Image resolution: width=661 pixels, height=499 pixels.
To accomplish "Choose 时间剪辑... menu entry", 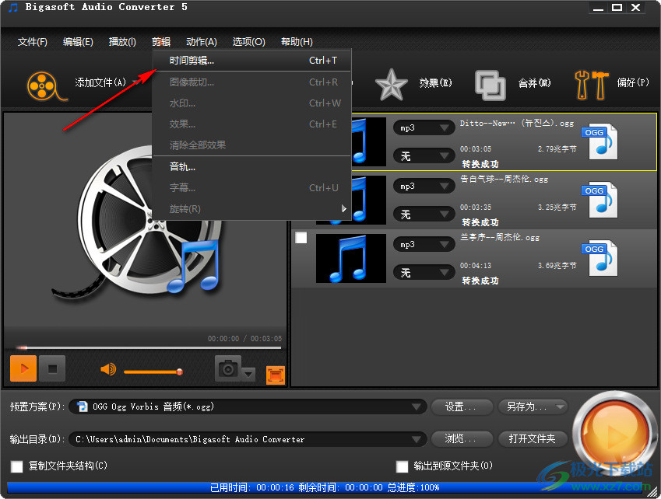I will (x=252, y=61).
